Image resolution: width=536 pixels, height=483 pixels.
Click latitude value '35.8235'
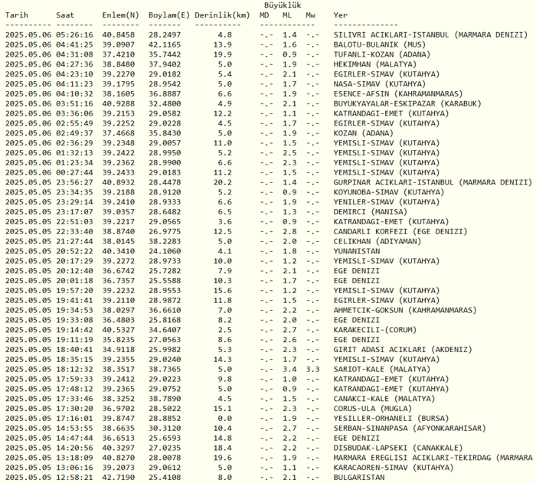(119, 340)
